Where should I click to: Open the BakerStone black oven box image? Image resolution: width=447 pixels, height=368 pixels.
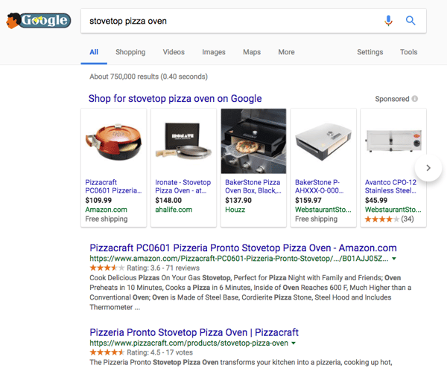click(x=253, y=141)
